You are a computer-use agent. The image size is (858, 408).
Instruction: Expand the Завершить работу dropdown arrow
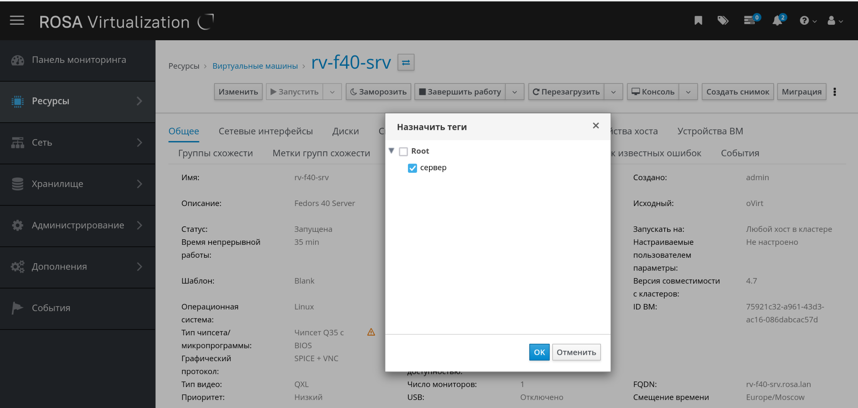[514, 92]
